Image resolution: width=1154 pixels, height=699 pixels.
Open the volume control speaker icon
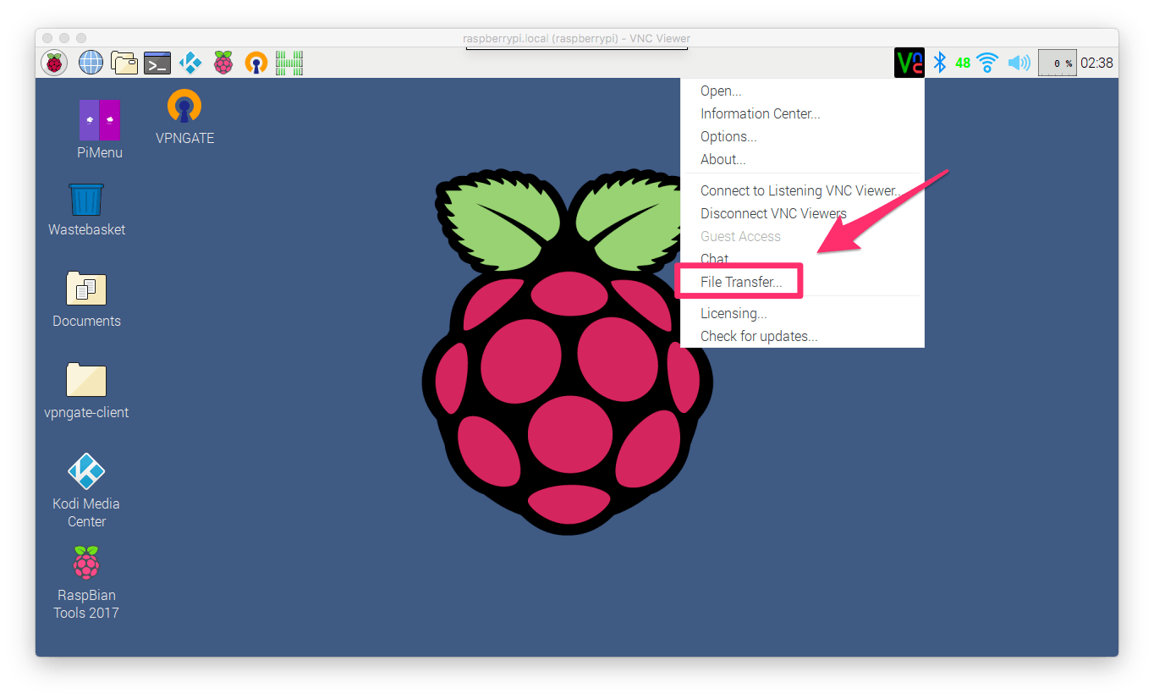click(x=1019, y=63)
